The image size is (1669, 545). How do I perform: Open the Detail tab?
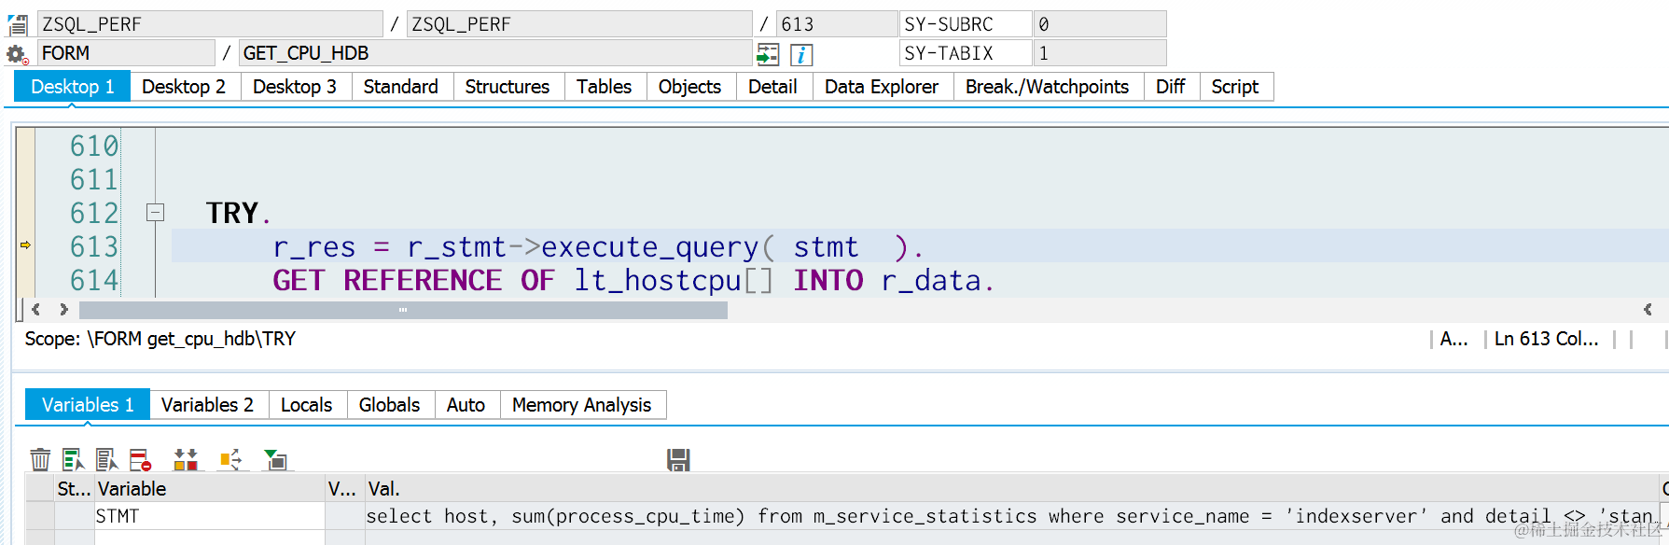pyautogui.click(x=772, y=87)
